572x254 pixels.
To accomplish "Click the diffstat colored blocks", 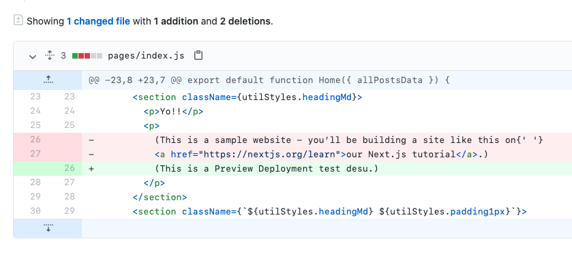I will 87,56.
